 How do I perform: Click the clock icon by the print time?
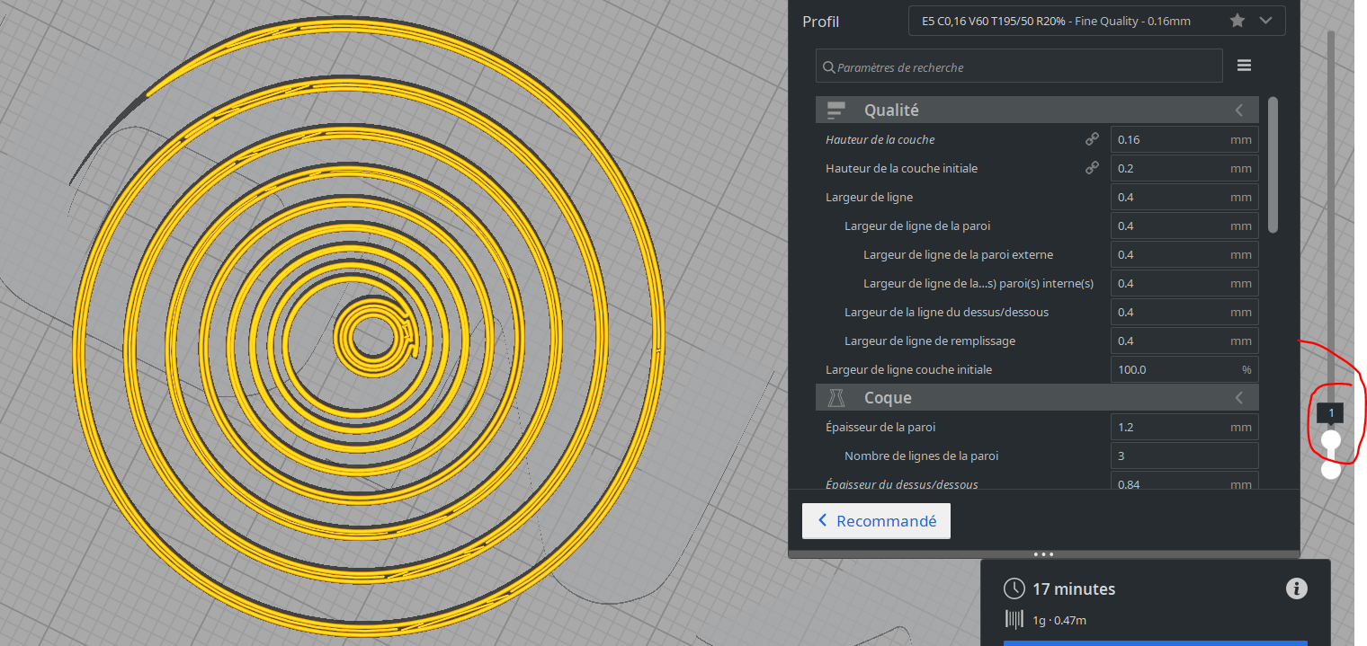pos(1014,588)
